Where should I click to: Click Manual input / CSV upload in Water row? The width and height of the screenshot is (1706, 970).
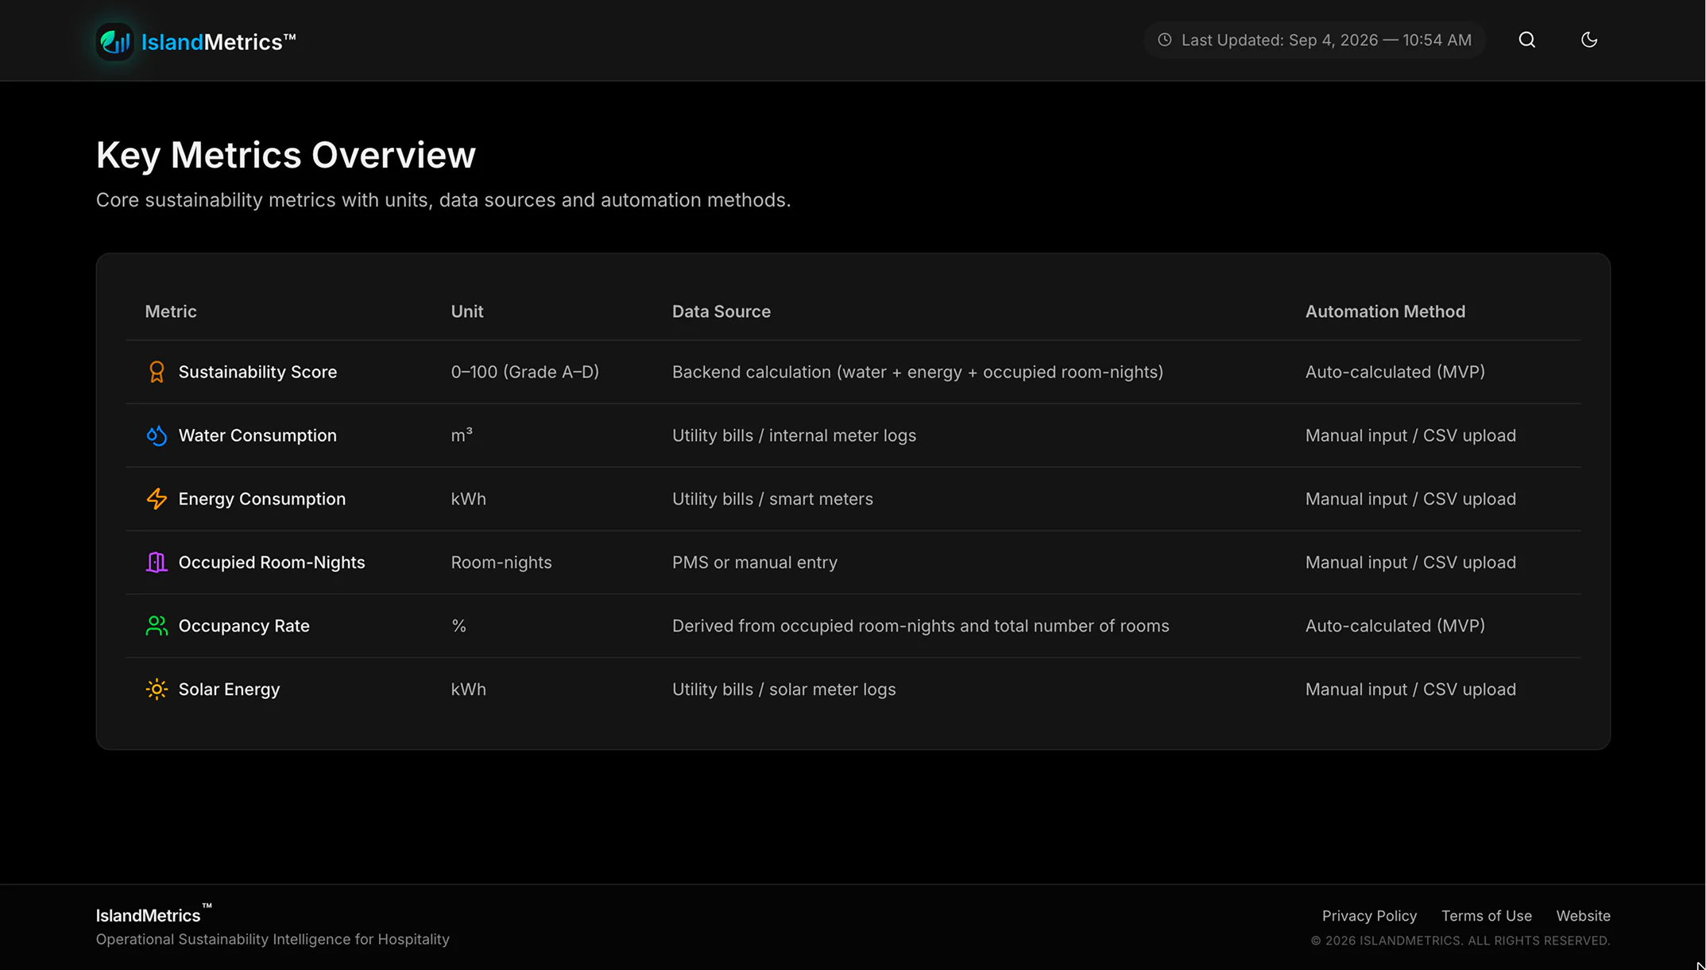tap(1410, 435)
